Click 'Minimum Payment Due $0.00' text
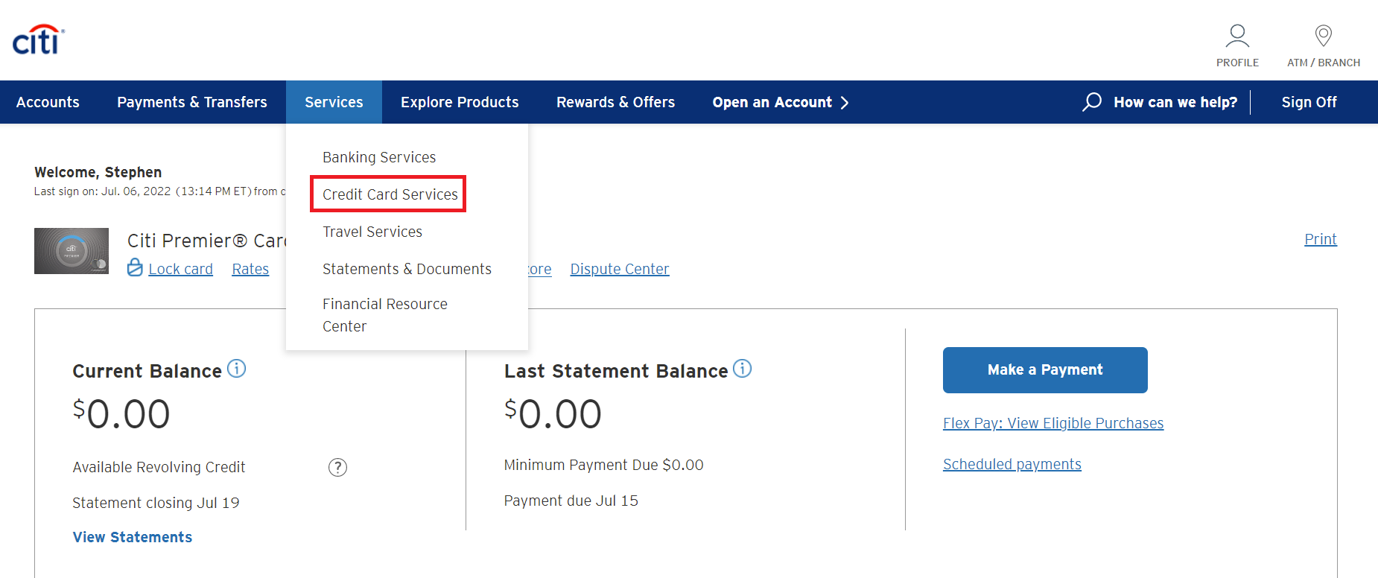The height and width of the screenshot is (578, 1378). [x=604, y=465]
